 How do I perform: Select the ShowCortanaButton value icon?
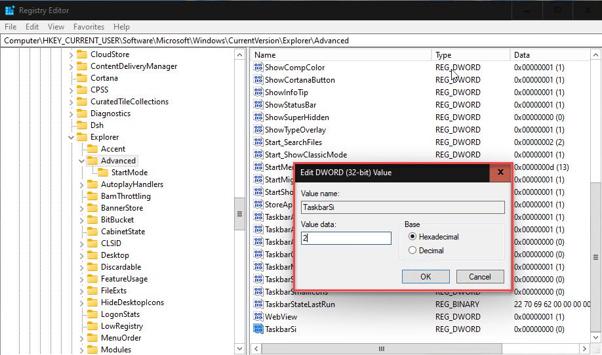[x=258, y=80]
